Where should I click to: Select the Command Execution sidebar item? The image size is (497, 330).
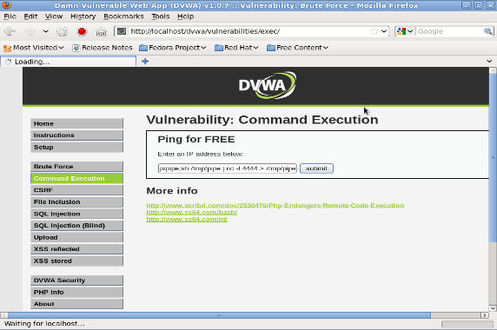tap(76, 178)
